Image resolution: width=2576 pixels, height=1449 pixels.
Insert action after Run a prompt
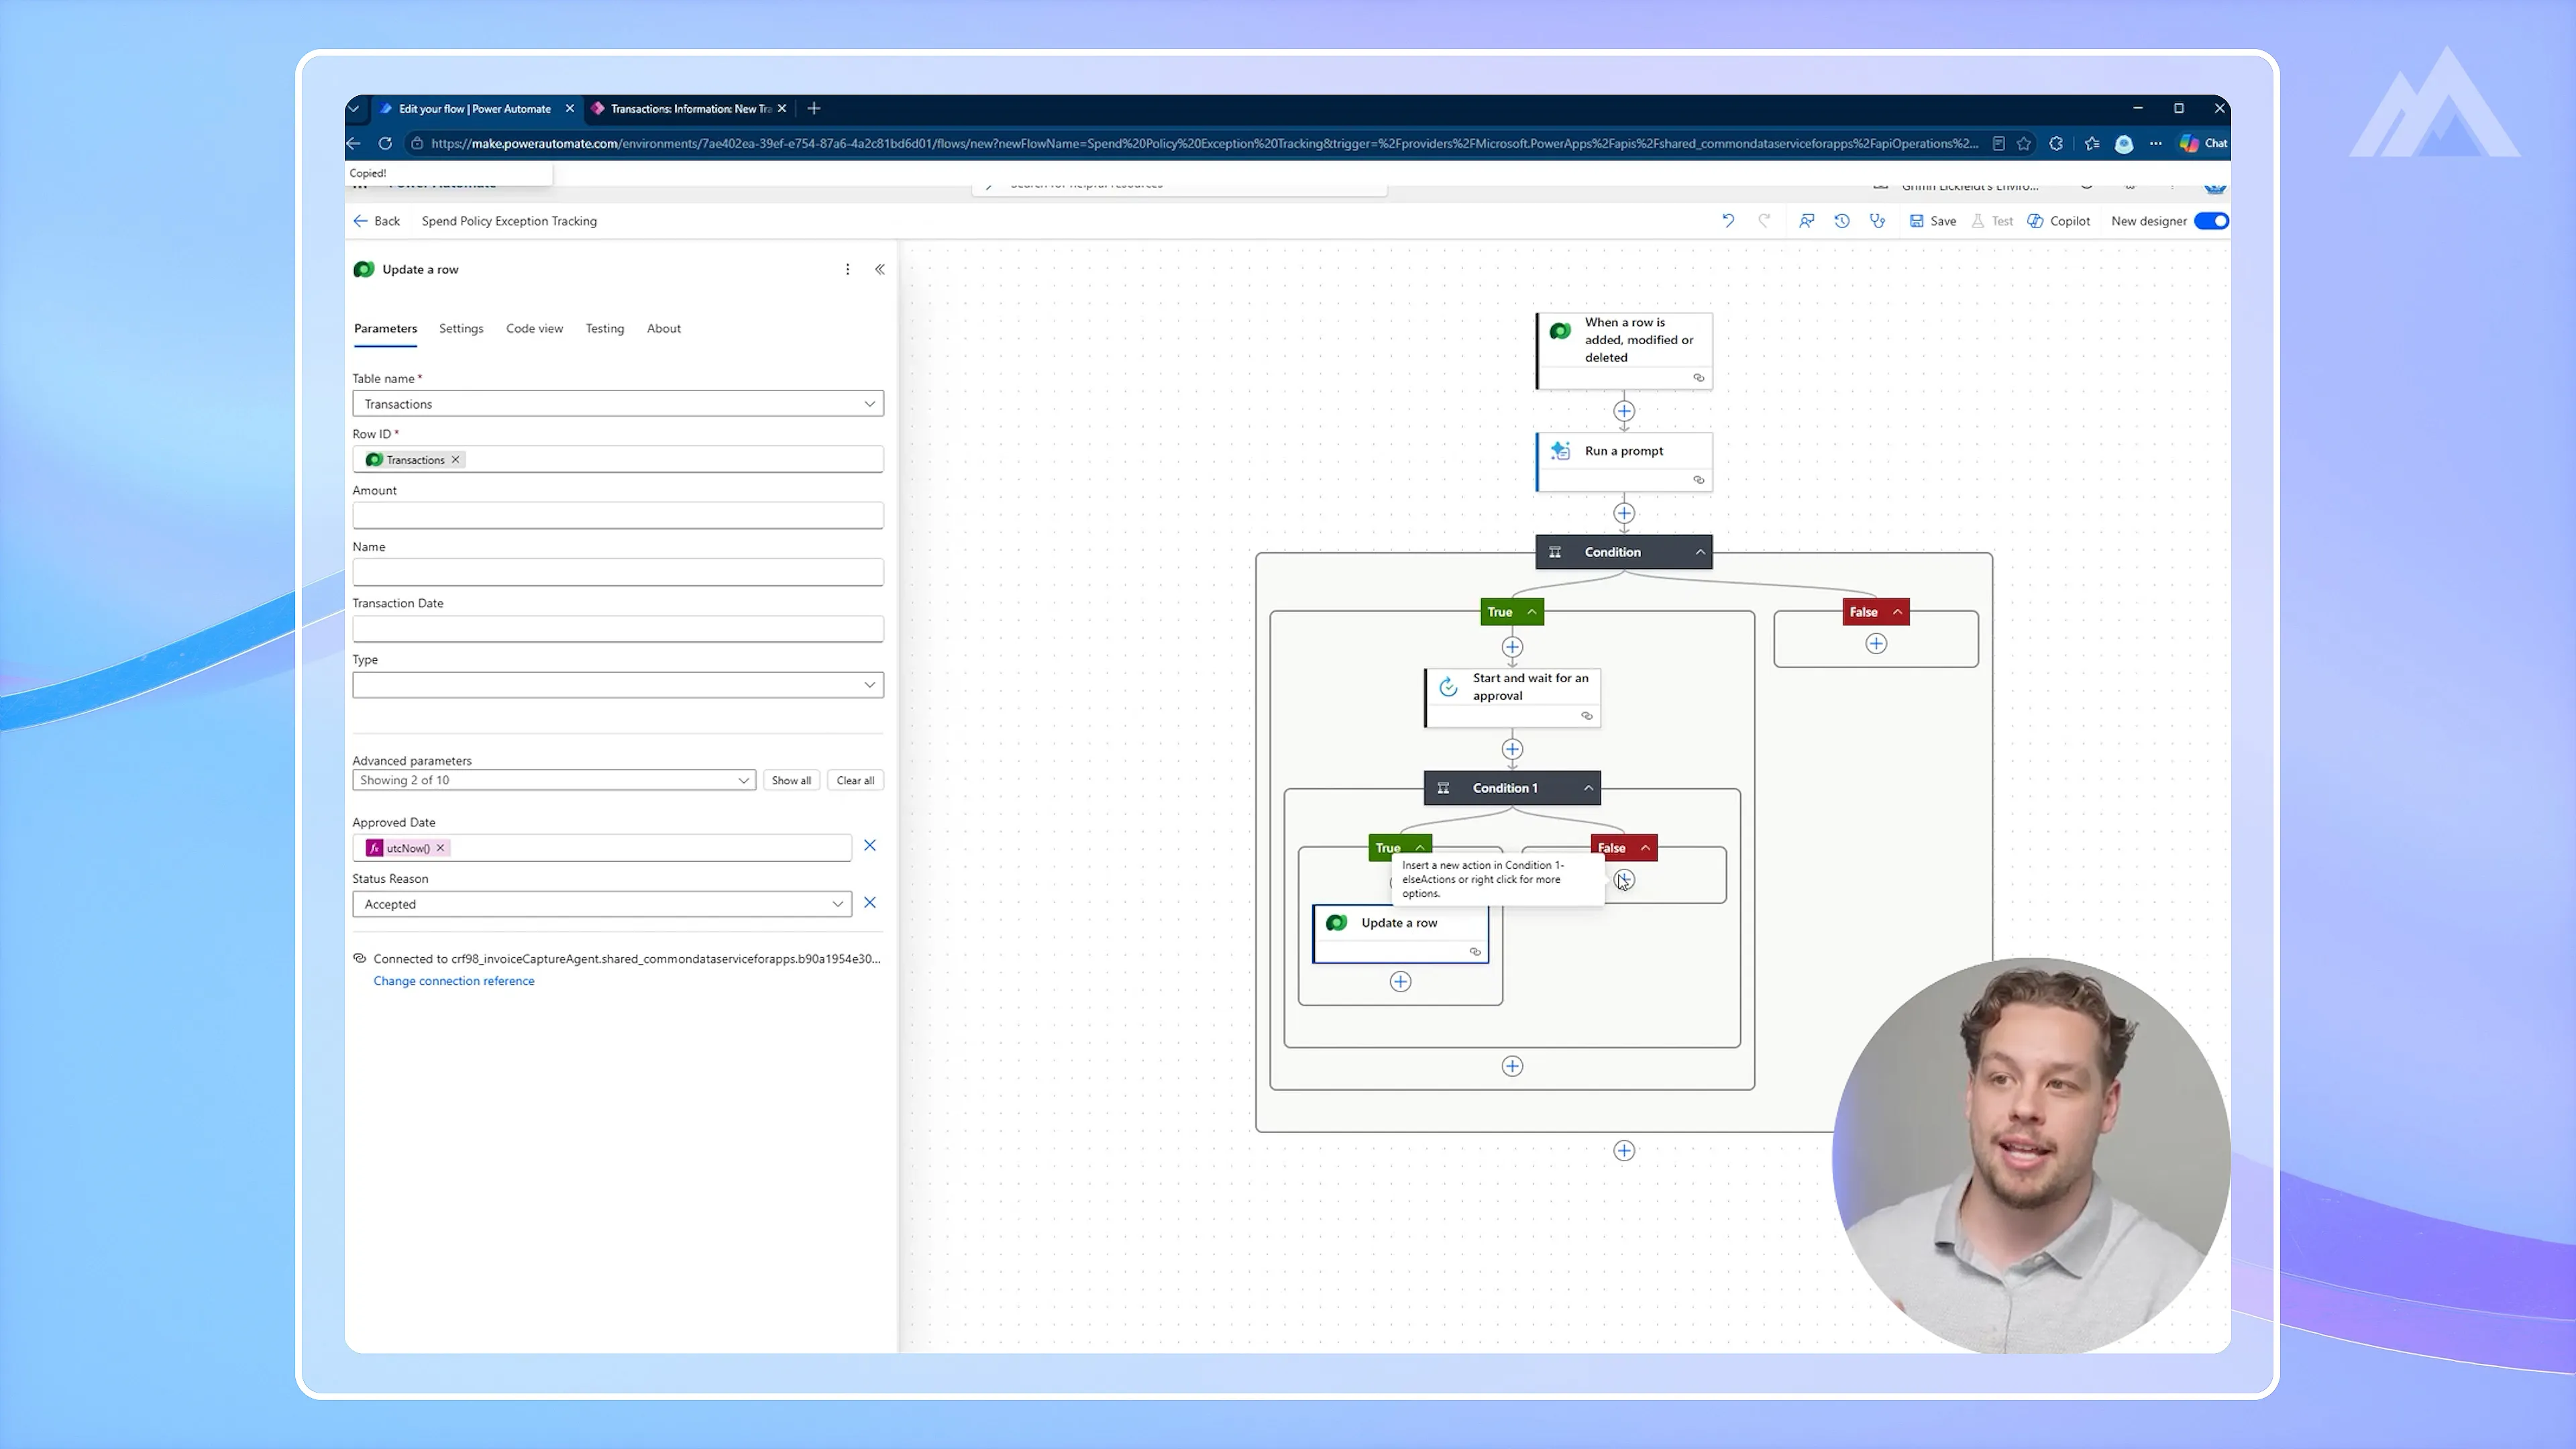point(1624,513)
